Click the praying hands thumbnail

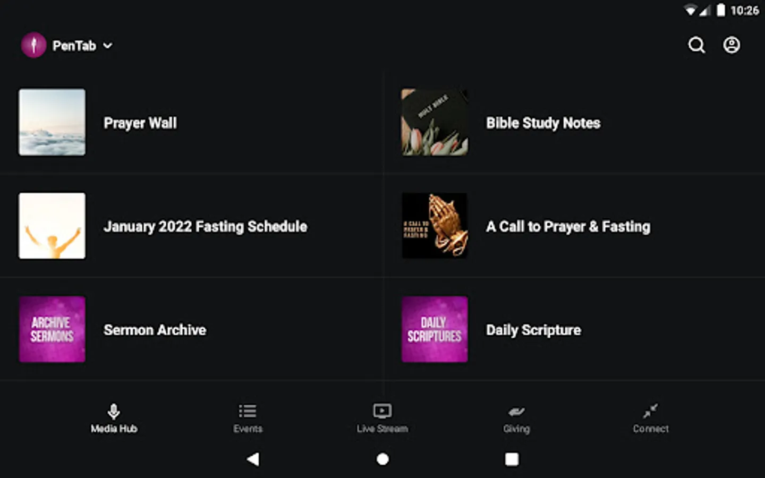[x=435, y=226]
